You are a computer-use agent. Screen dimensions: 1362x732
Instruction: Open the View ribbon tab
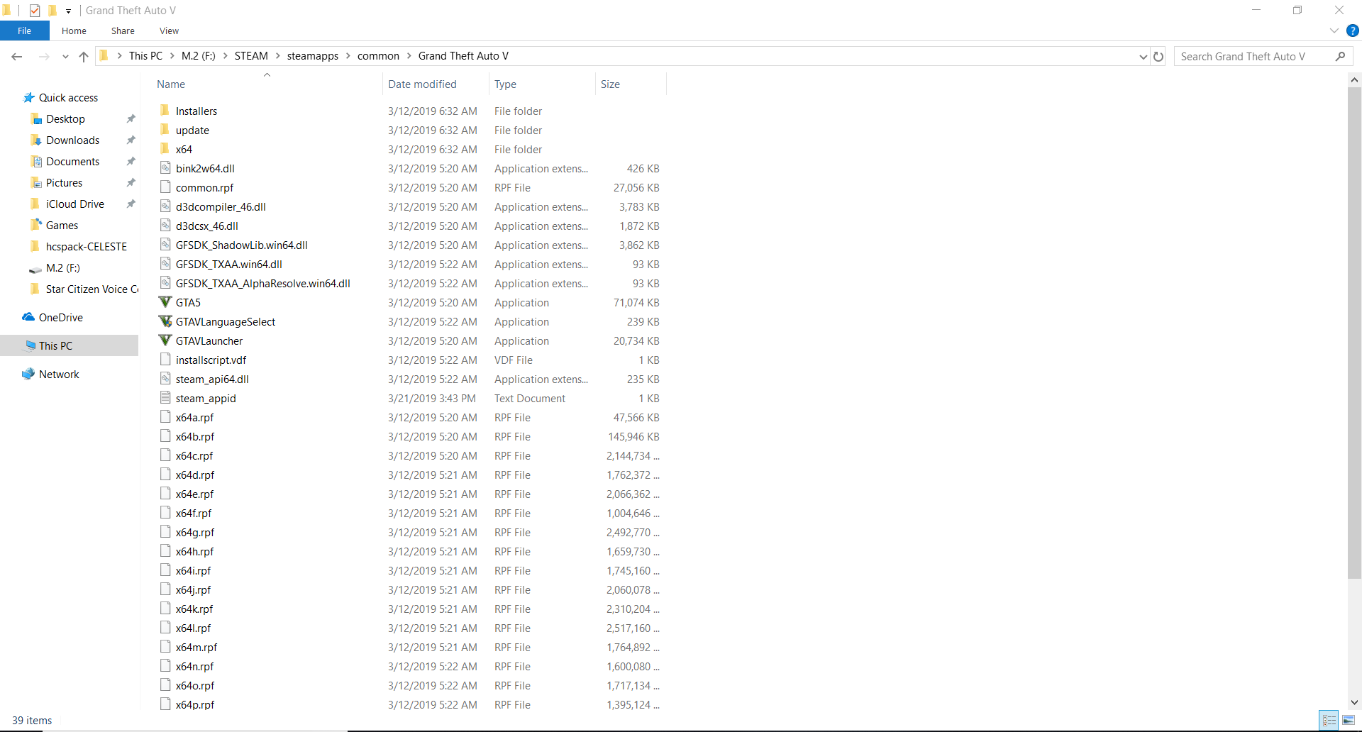(169, 30)
